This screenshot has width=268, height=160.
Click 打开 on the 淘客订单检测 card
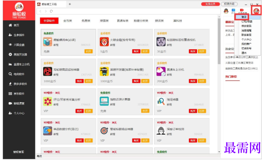point(202,140)
